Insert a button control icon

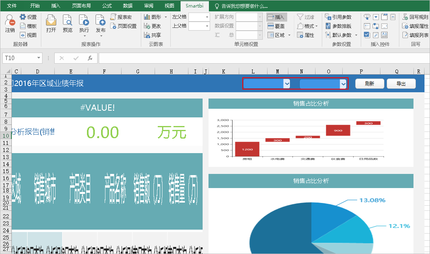[x=367, y=17]
